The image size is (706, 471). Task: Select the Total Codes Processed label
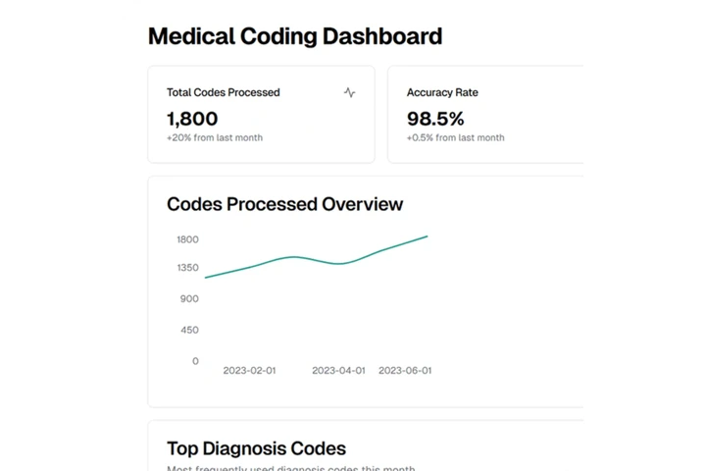pyautogui.click(x=224, y=92)
